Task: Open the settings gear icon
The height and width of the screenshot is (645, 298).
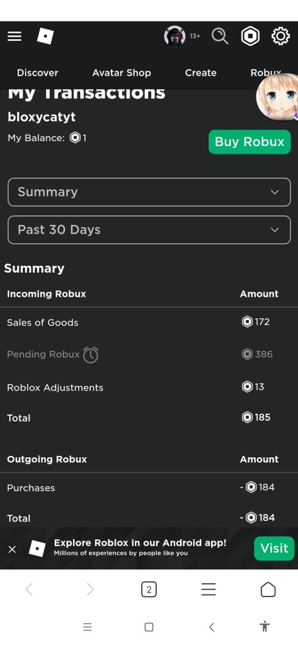Action: (x=280, y=36)
